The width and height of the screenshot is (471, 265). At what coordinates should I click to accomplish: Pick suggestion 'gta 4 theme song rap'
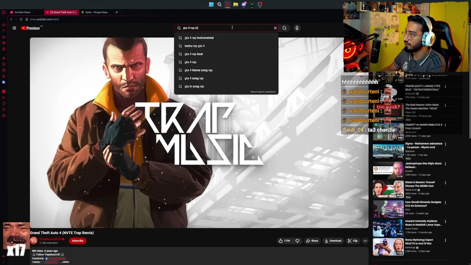point(226,70)
